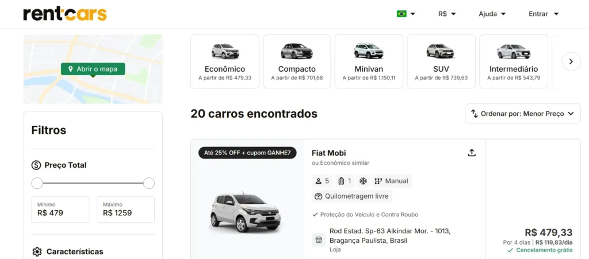Click the next arrow in car categories

click(571, 61)
